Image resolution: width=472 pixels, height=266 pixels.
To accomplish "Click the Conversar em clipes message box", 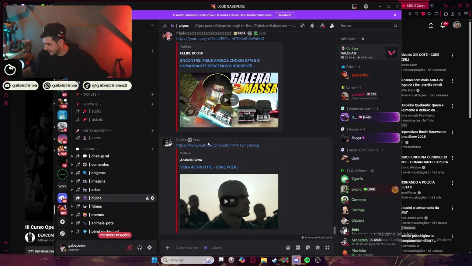I will tap(229, 248).
